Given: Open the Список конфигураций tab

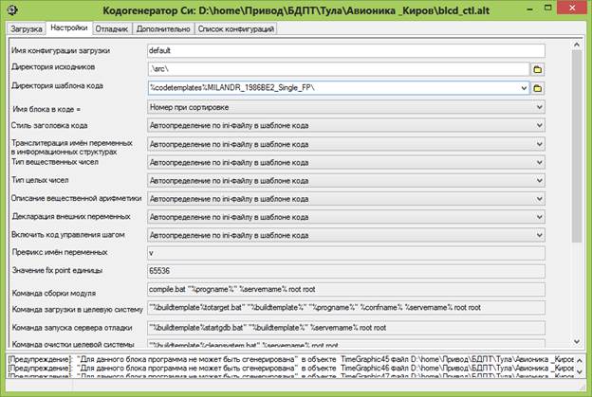Looking at the screenshot, I should (x=235, y=29).
